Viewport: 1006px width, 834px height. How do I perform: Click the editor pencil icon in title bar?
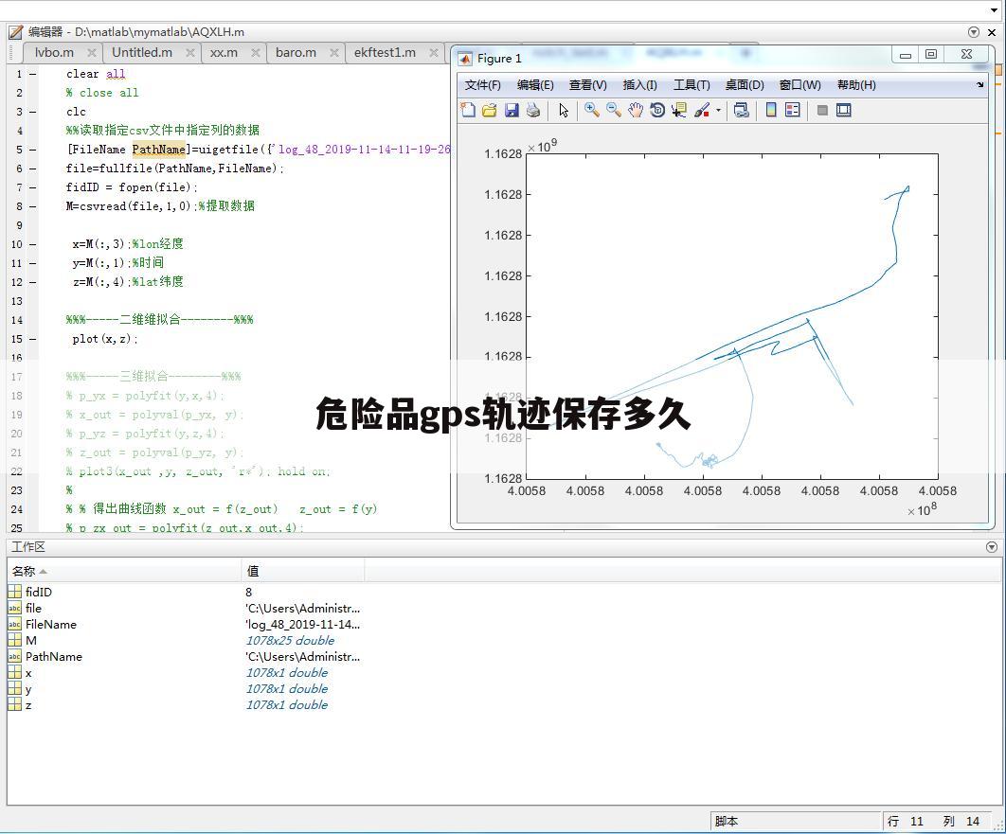(x=15, y=31)
